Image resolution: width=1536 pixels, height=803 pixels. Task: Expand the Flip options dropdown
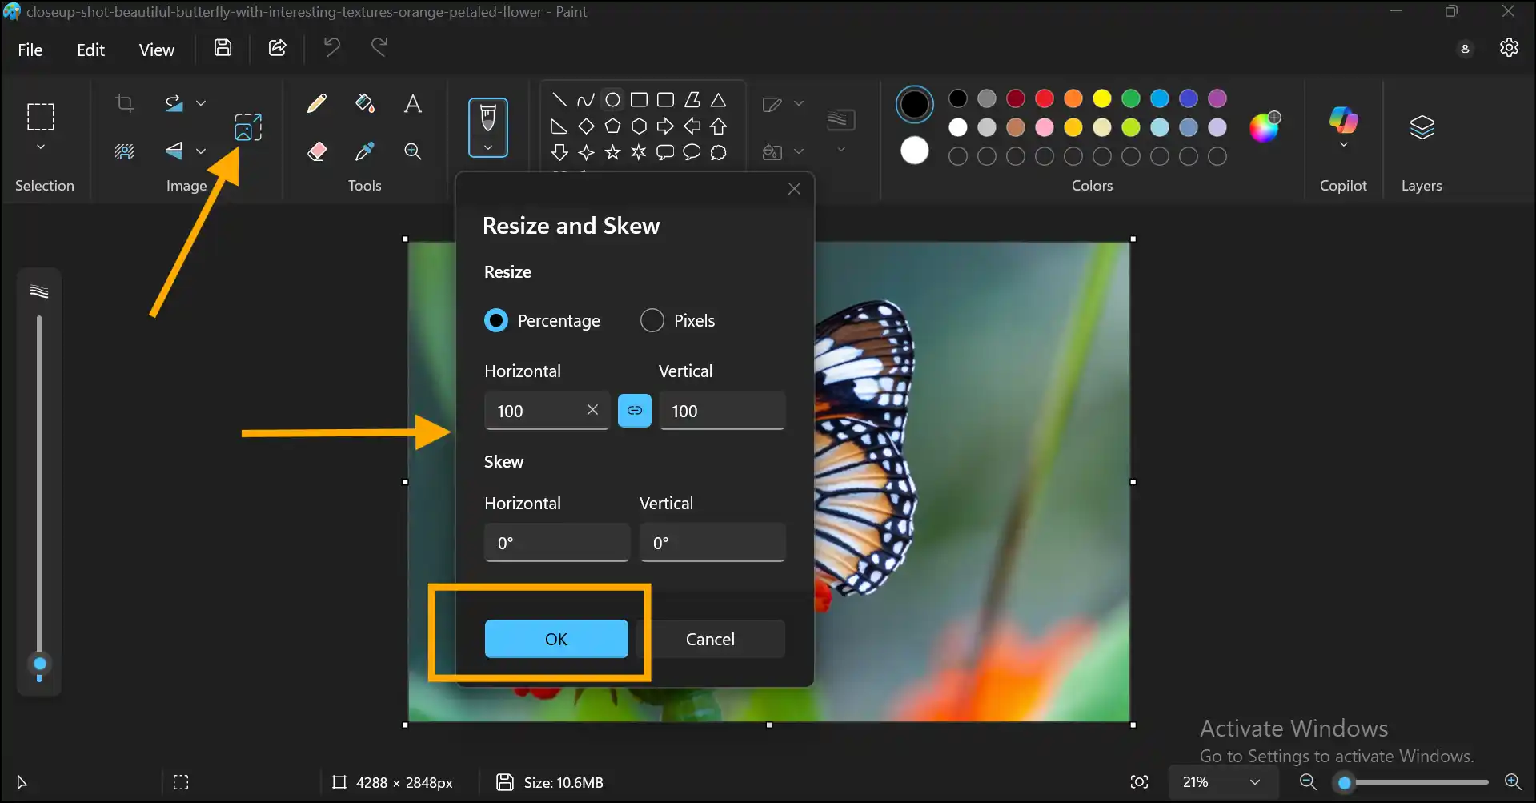point(201,151)
